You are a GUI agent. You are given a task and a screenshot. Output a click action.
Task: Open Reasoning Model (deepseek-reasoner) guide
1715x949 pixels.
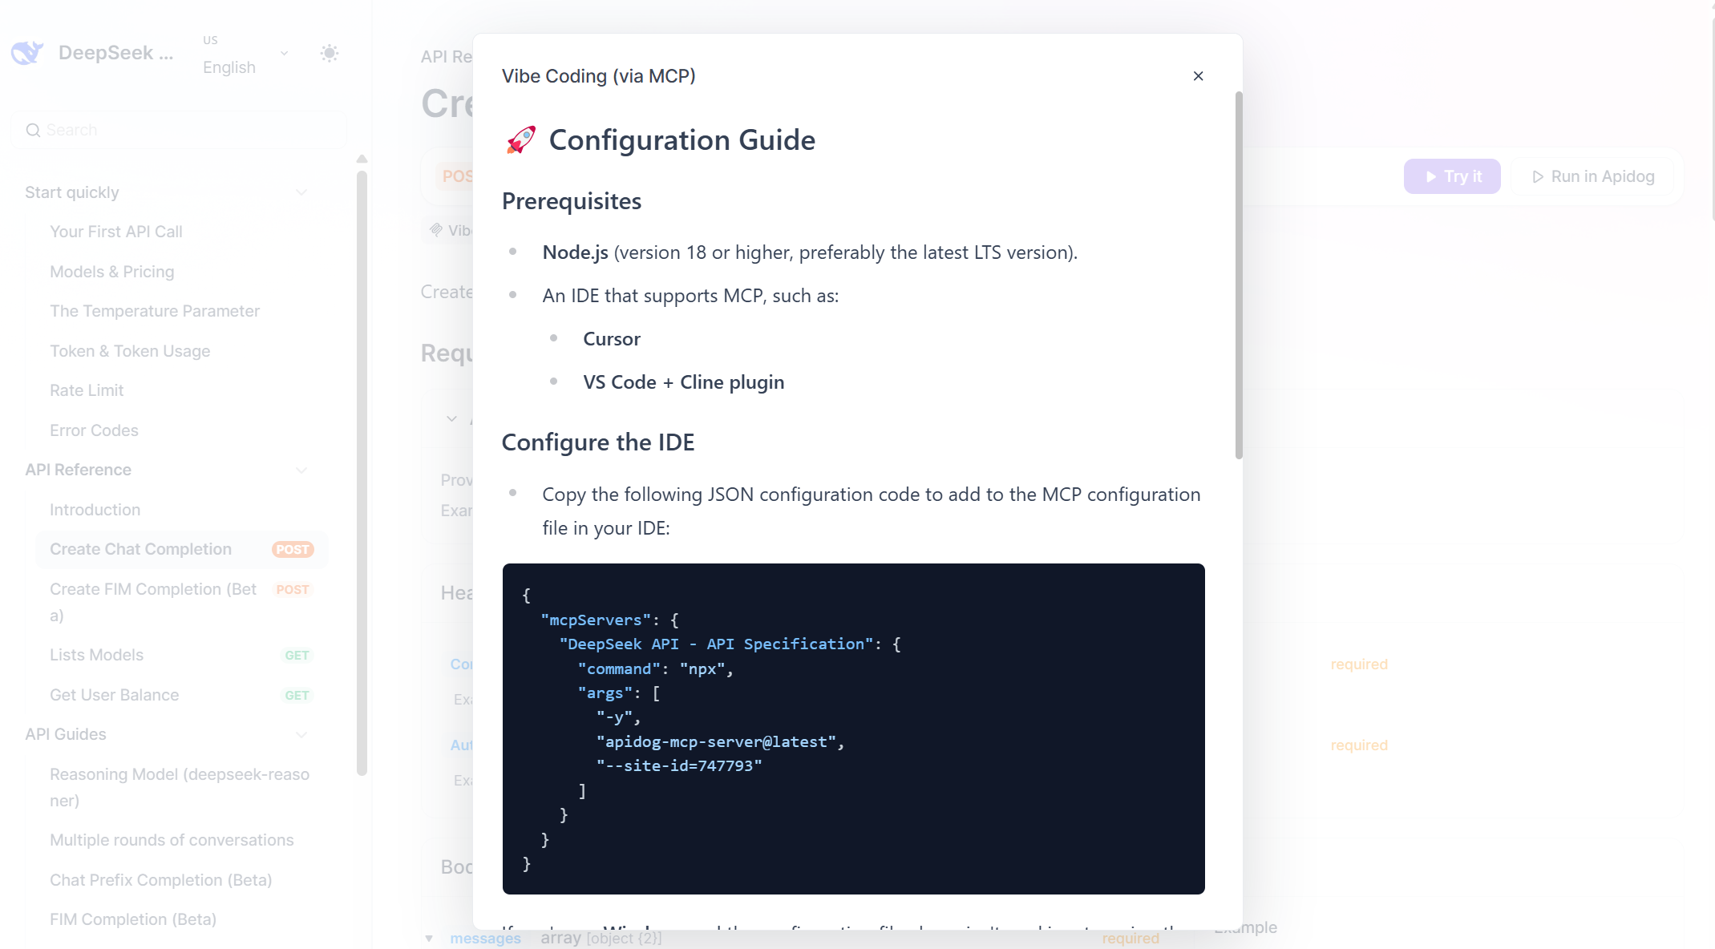click(180, 787)
